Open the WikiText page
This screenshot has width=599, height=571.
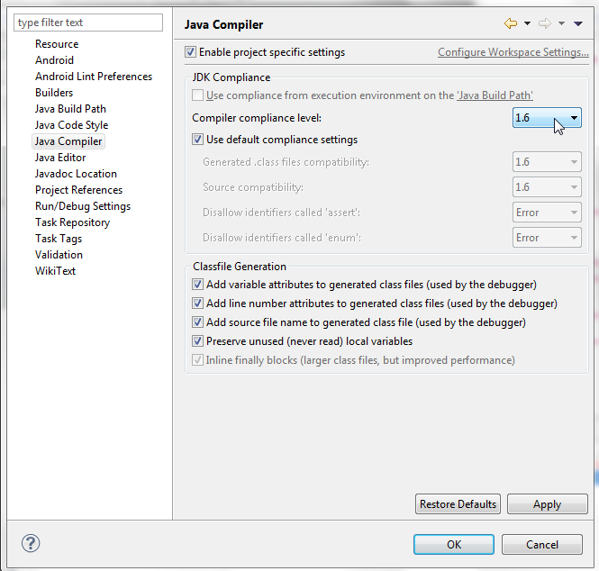55,271
